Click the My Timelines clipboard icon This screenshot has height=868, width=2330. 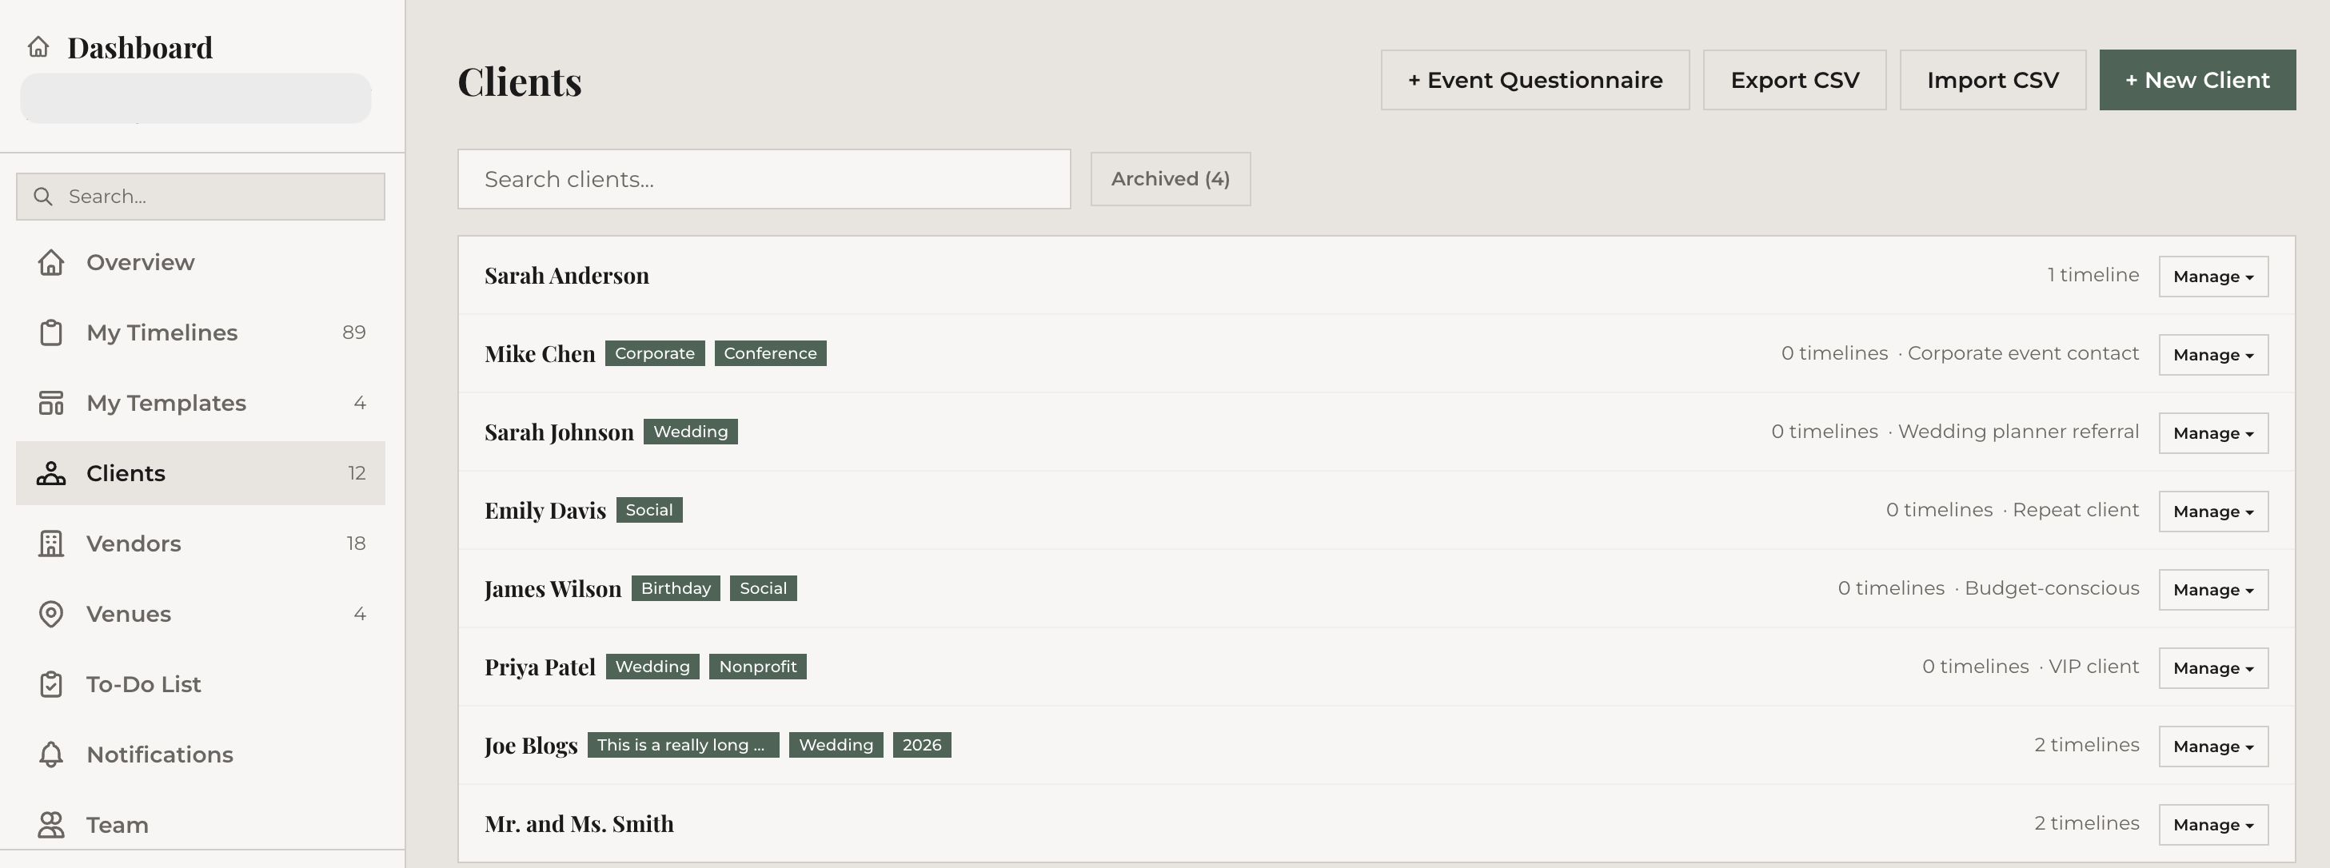(50, 332)
